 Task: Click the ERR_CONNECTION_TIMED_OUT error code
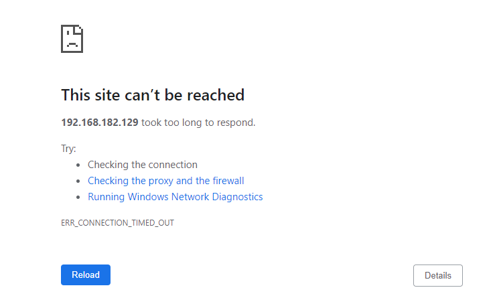117,222
